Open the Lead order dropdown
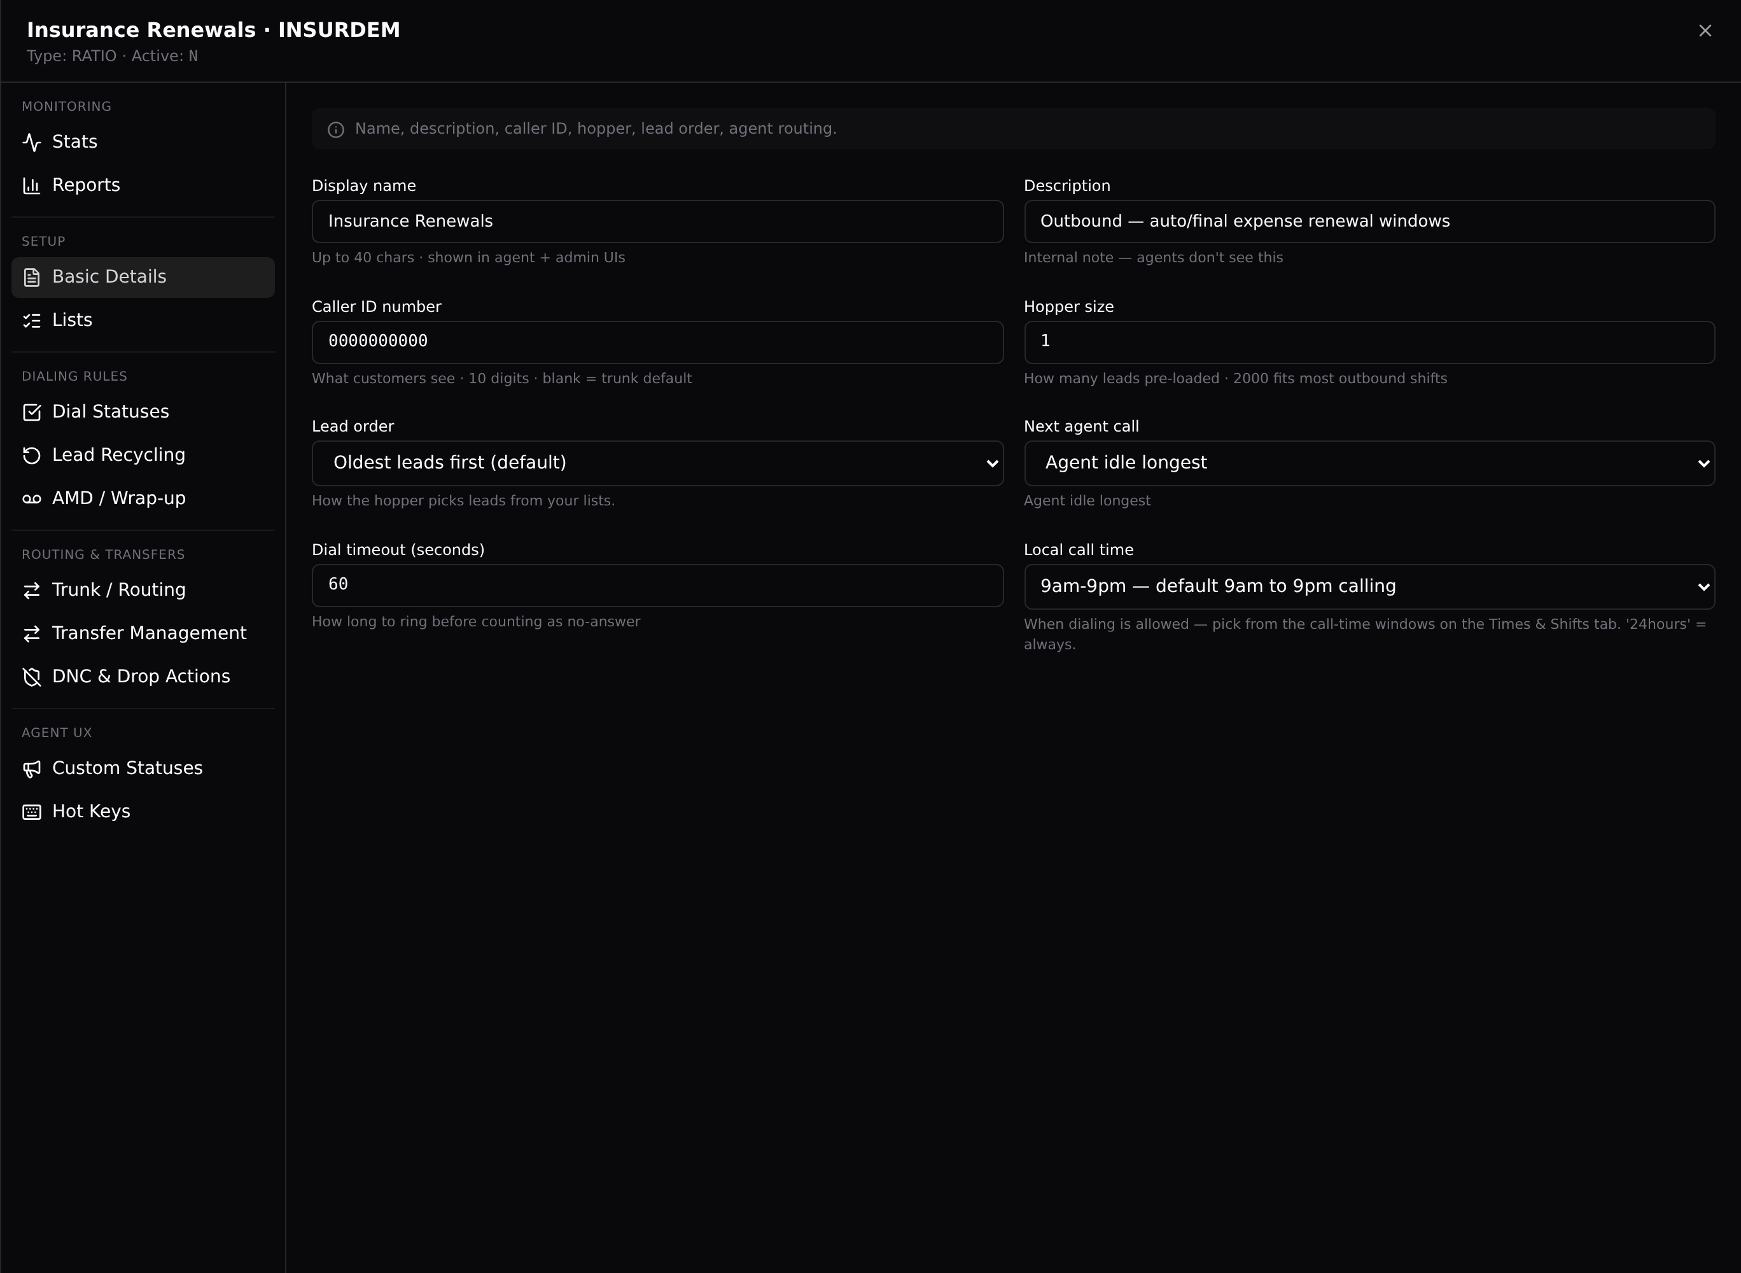 (657, 463)
